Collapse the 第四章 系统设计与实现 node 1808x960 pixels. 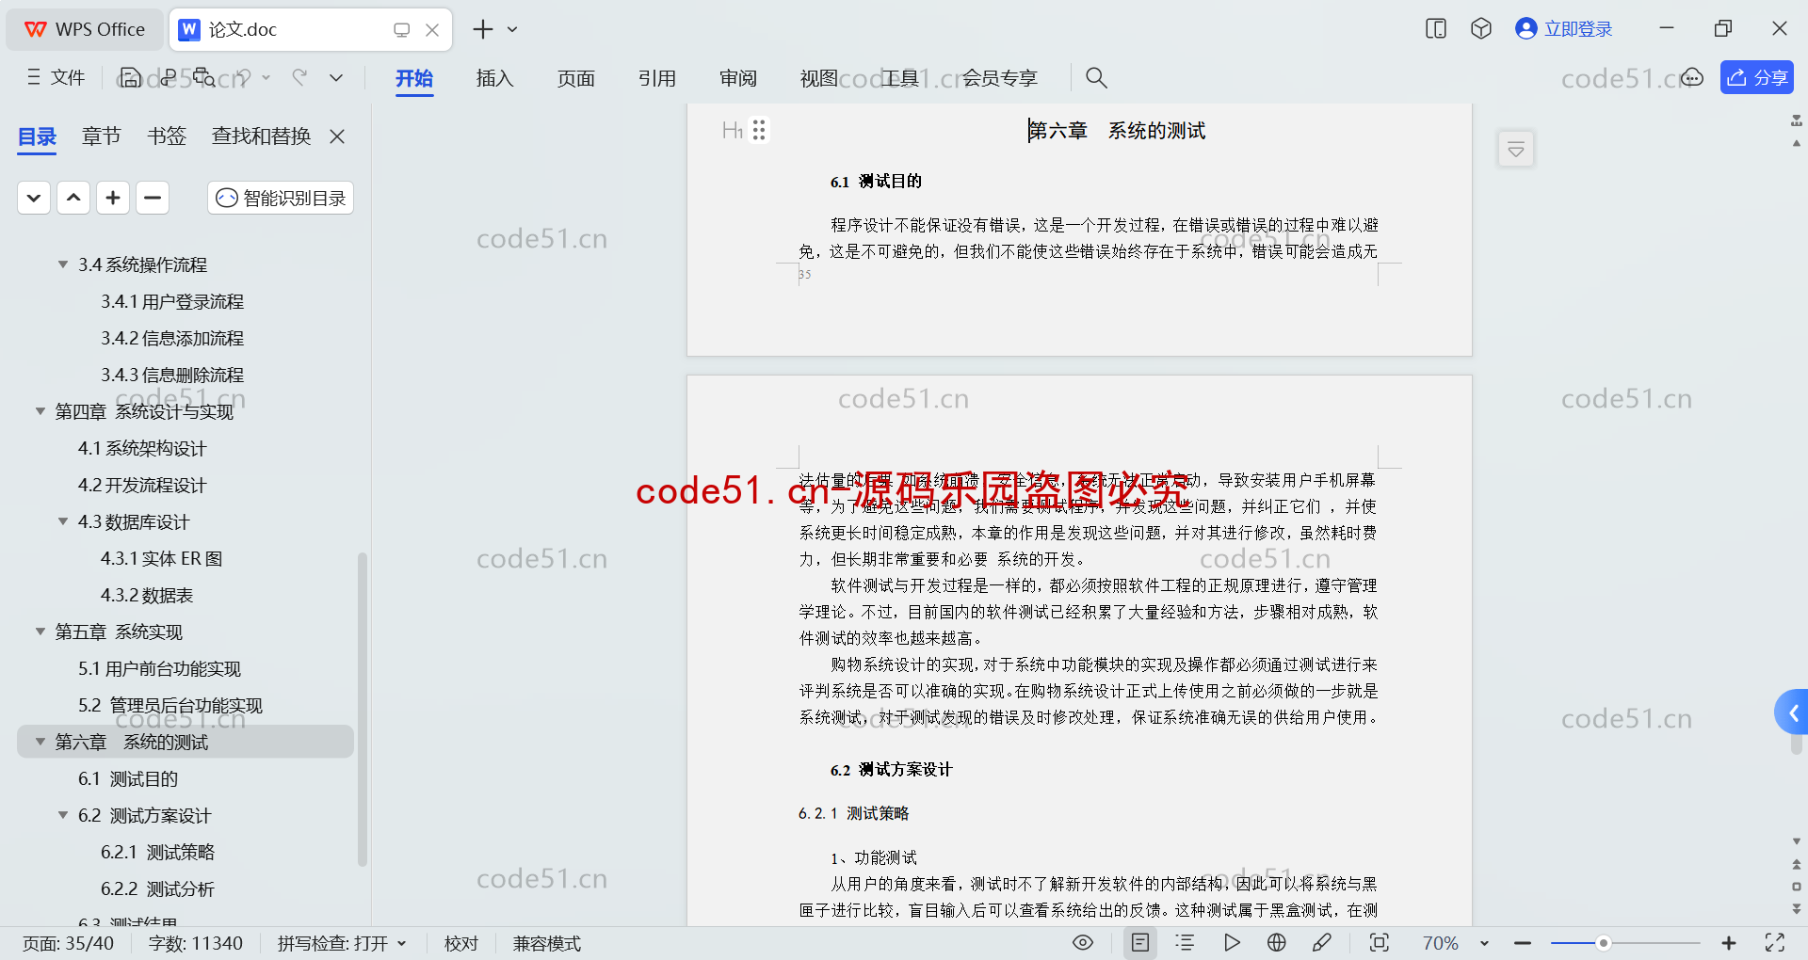(x=40, y=411)
